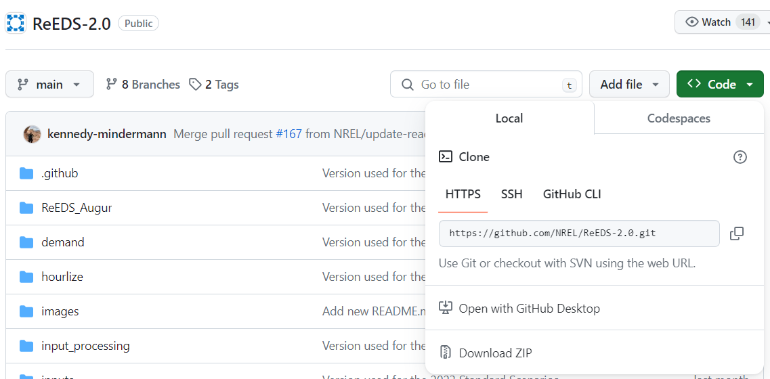Open kennedy-mindermann's profile link

point(106,134)
